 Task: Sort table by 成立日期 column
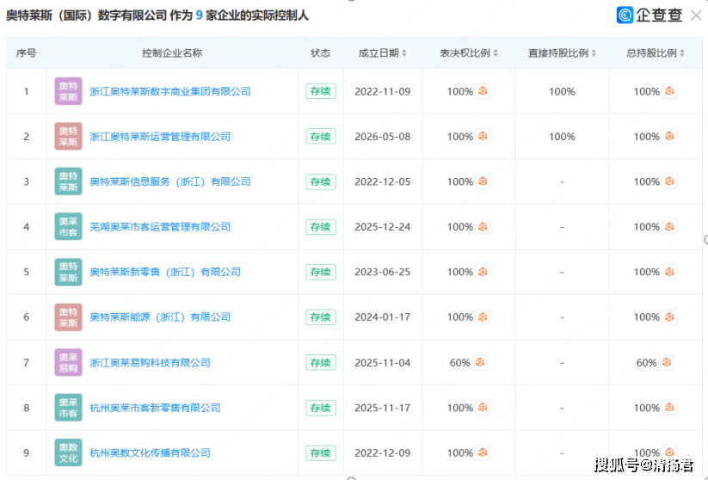tap(404, 53)
